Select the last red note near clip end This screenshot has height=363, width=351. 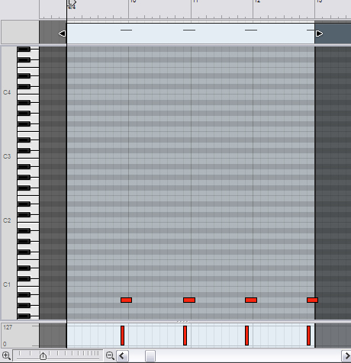[312, 300]
